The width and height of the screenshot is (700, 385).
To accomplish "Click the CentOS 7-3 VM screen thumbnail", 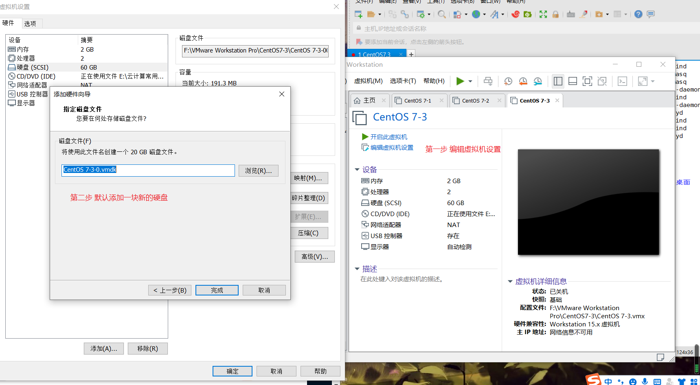I will pos(588,202).
